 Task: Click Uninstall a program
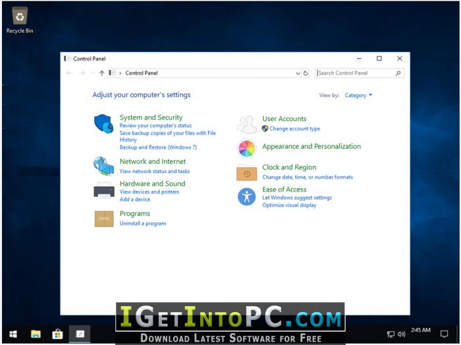click(x=143, y=224)
